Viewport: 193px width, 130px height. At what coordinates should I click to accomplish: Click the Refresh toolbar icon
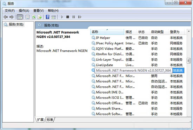click(x=34, y=17)
